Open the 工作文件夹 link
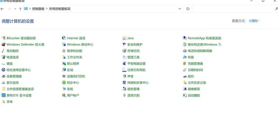278x132 pixels. (75, 57)
